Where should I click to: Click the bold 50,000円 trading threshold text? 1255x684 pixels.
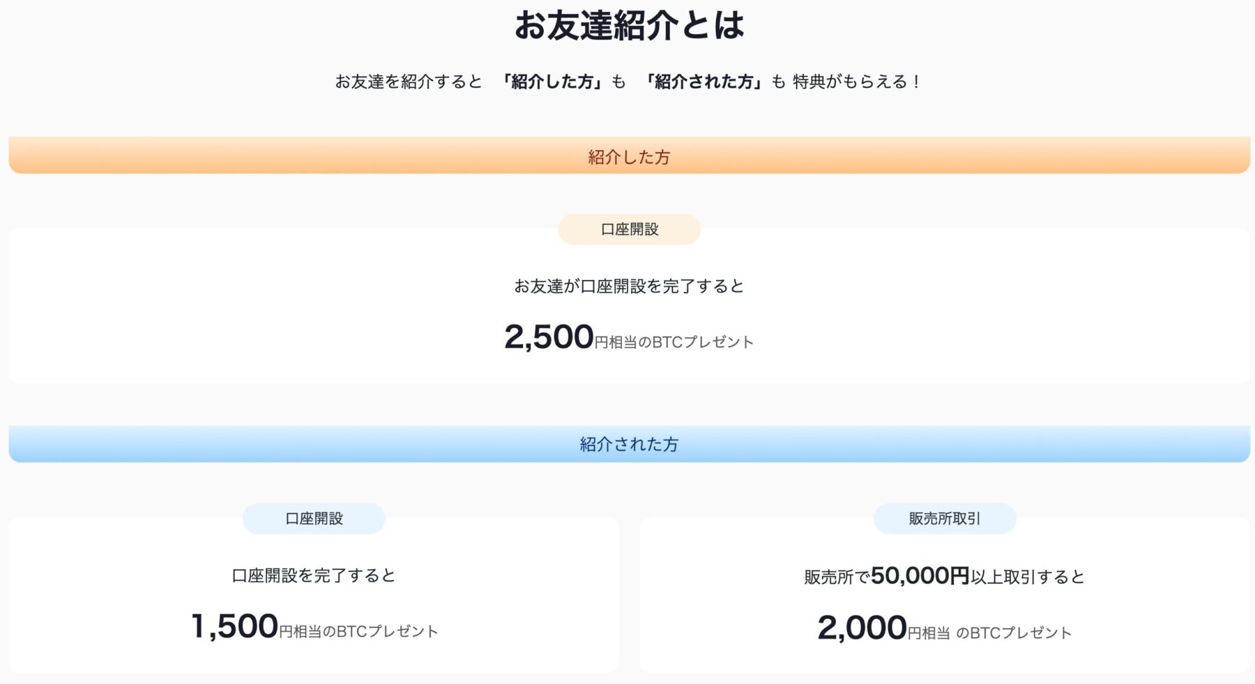click(920, 575)
